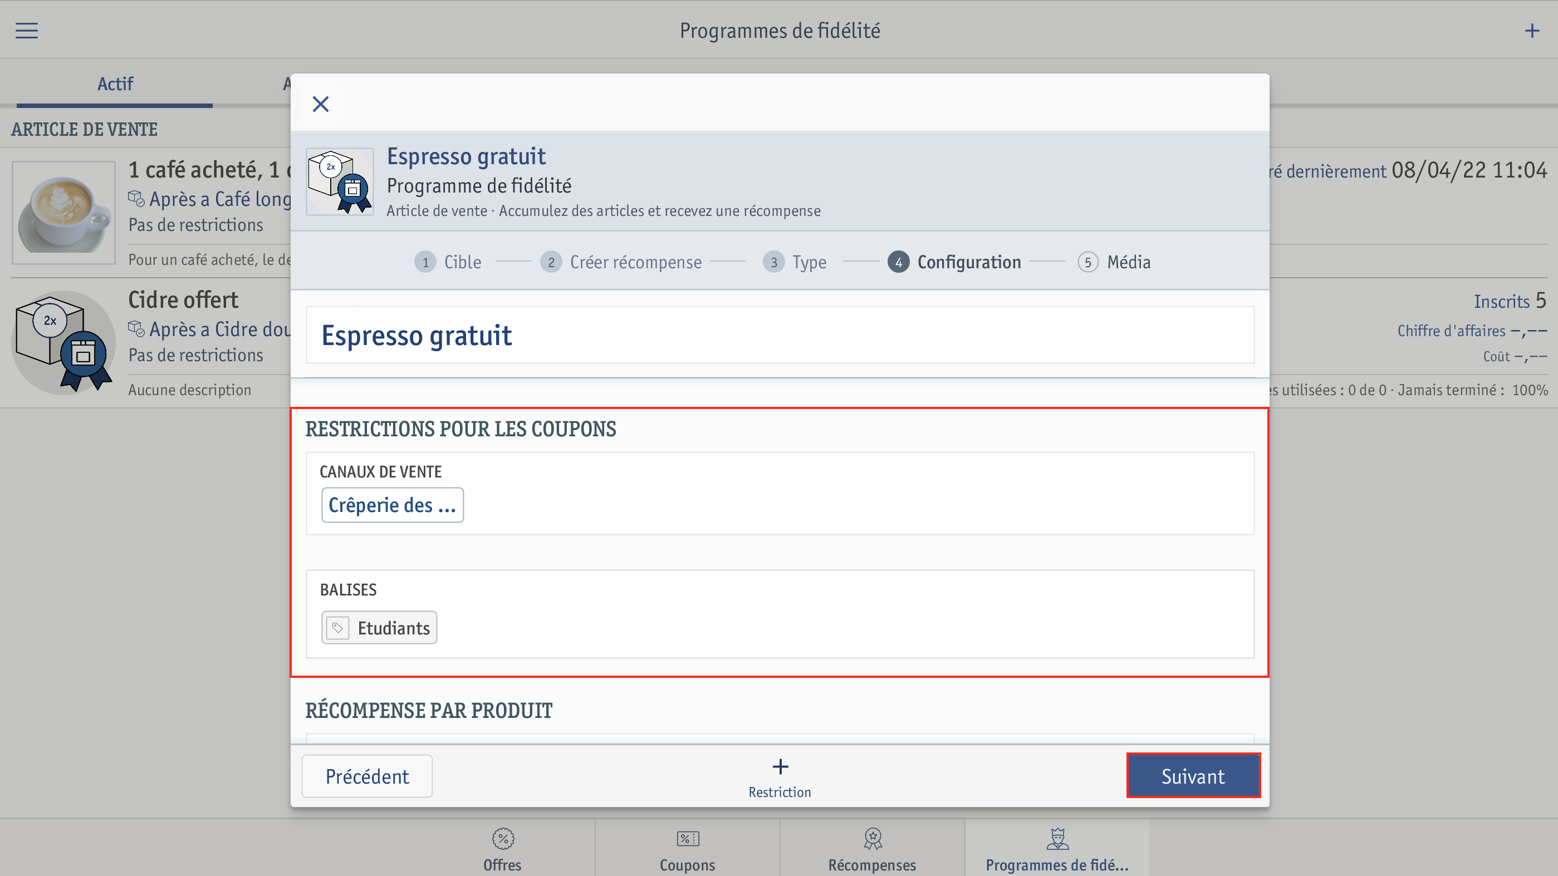Go to step 1 Cible

pos(448,262)
